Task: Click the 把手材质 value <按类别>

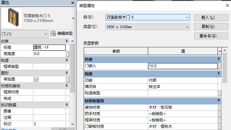Action: [183, 114]
